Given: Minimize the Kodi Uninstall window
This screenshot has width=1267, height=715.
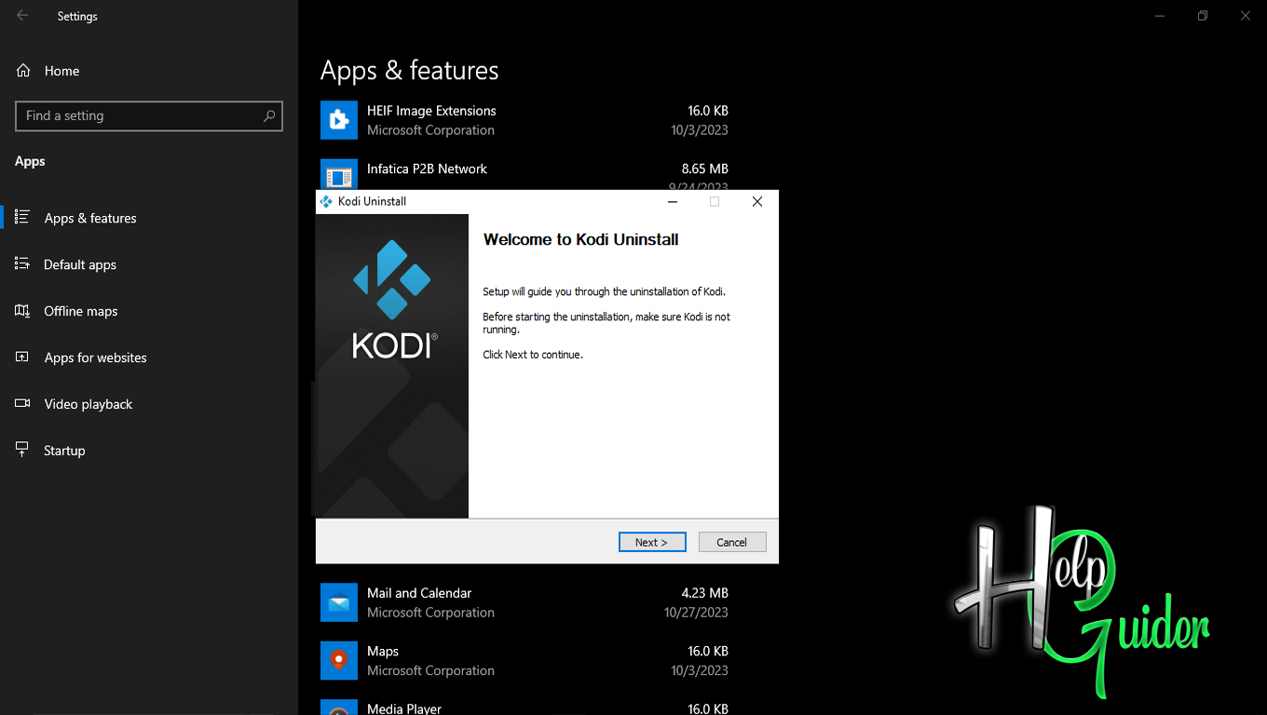Looking at the screenshot, I should 672,201.
